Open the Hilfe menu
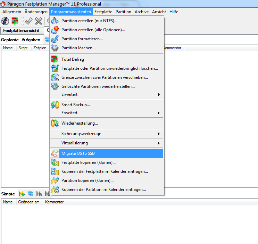The image size is (258, 244). tap(174, 12)
